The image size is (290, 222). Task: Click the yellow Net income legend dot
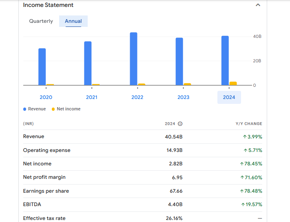(x=53, y=109)
